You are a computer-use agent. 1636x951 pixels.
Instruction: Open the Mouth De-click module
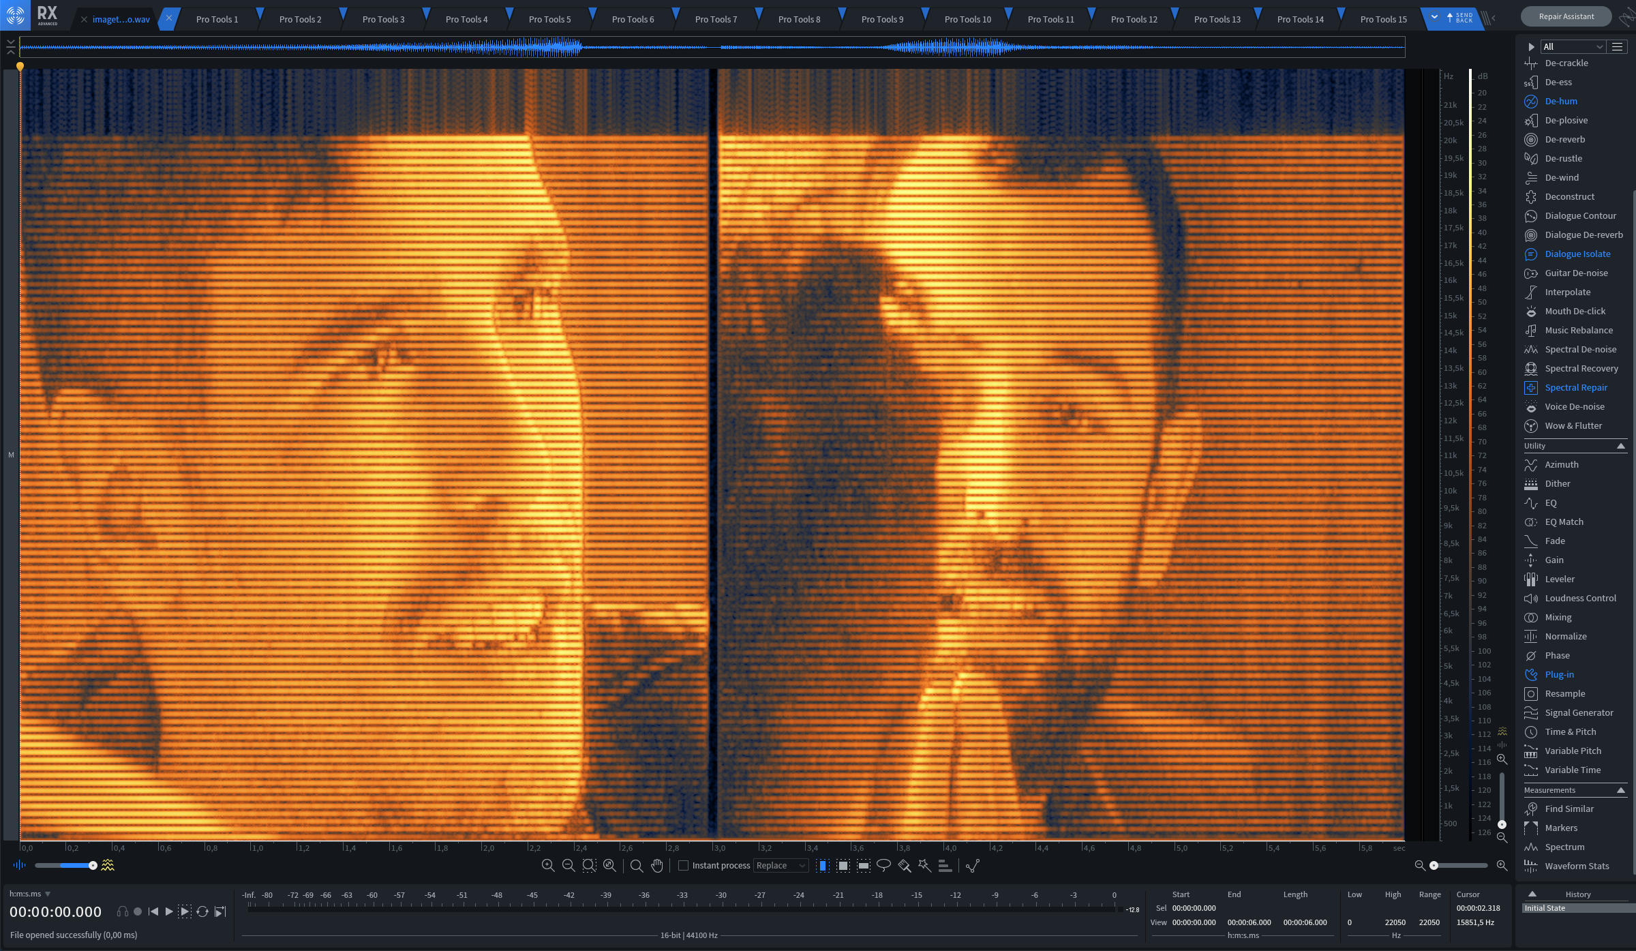[x=1575, y=311]
